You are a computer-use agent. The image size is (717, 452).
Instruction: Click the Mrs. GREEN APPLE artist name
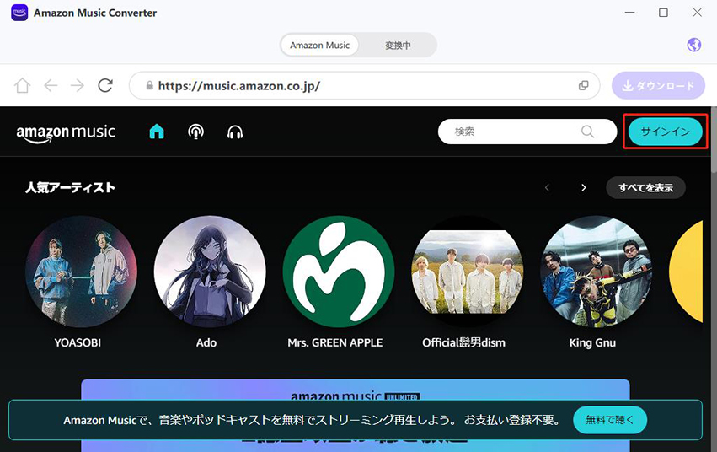[x=335, y=342]
